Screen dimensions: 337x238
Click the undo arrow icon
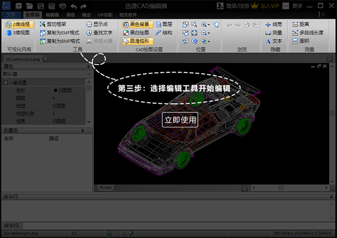[74, 6]
